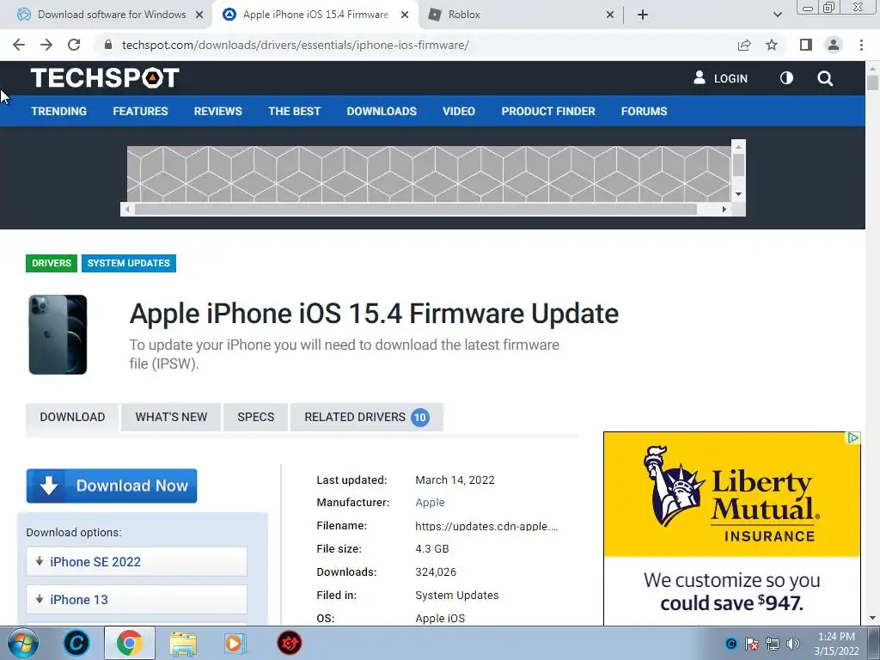The height and width of the screenshot is (660, 880).
Task: Click the network tray icon
Action: point(773,644)
